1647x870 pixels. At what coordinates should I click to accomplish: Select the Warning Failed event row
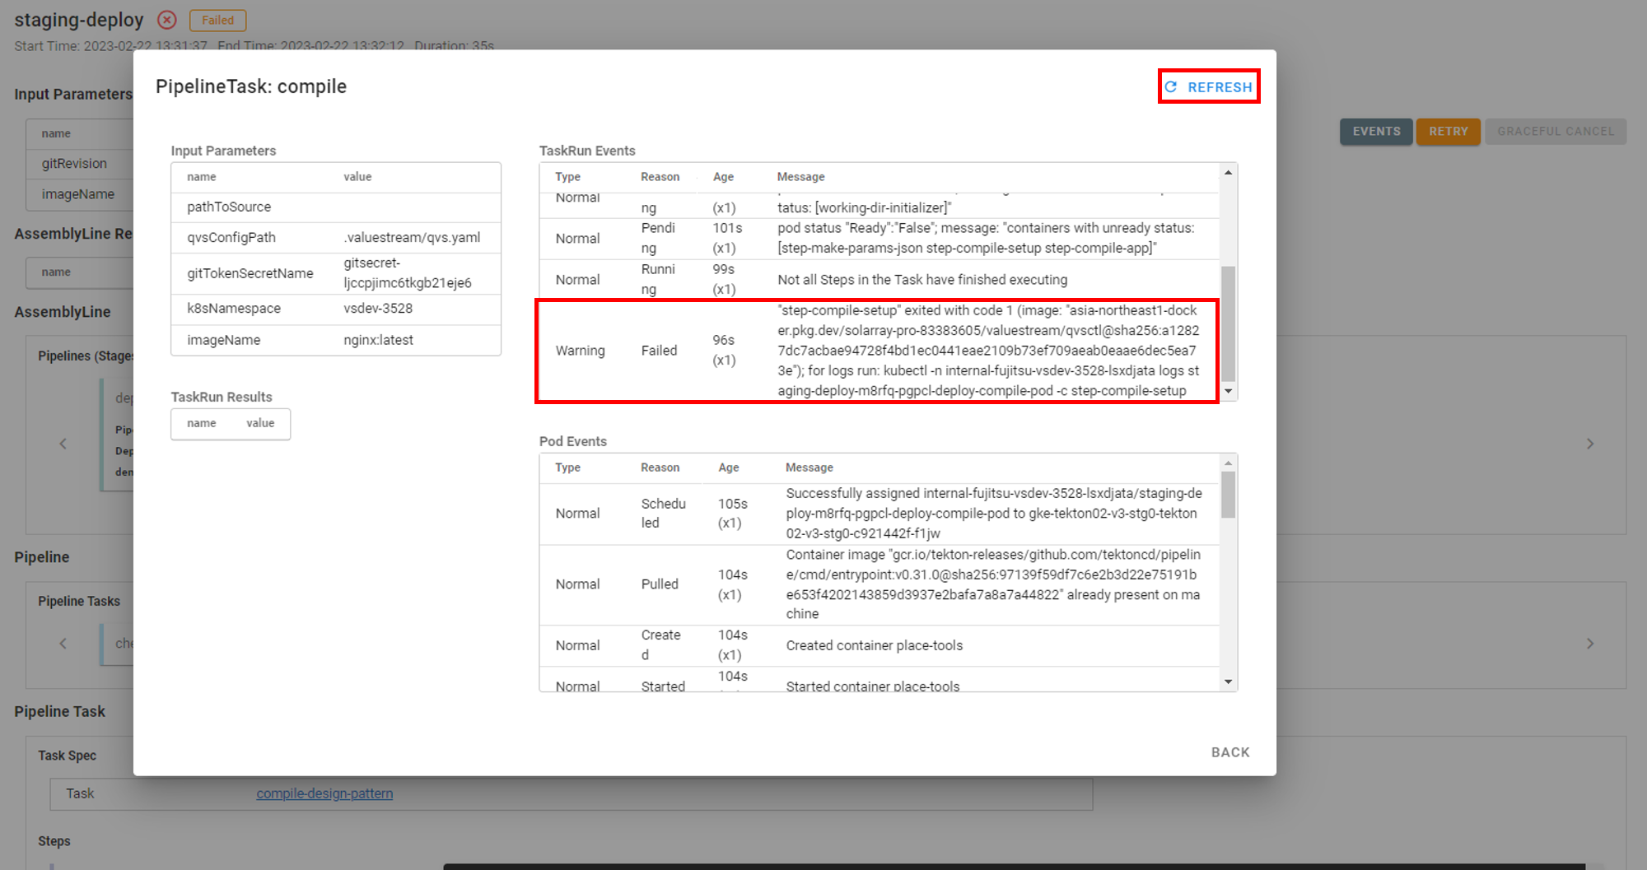click(x=876, y=351)
